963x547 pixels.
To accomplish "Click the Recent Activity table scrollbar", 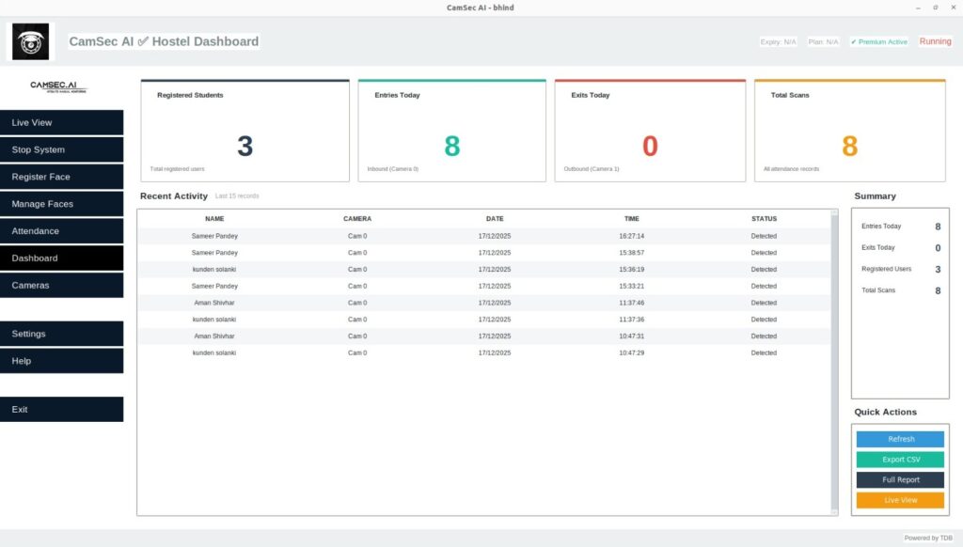I will tap(833, 362).
